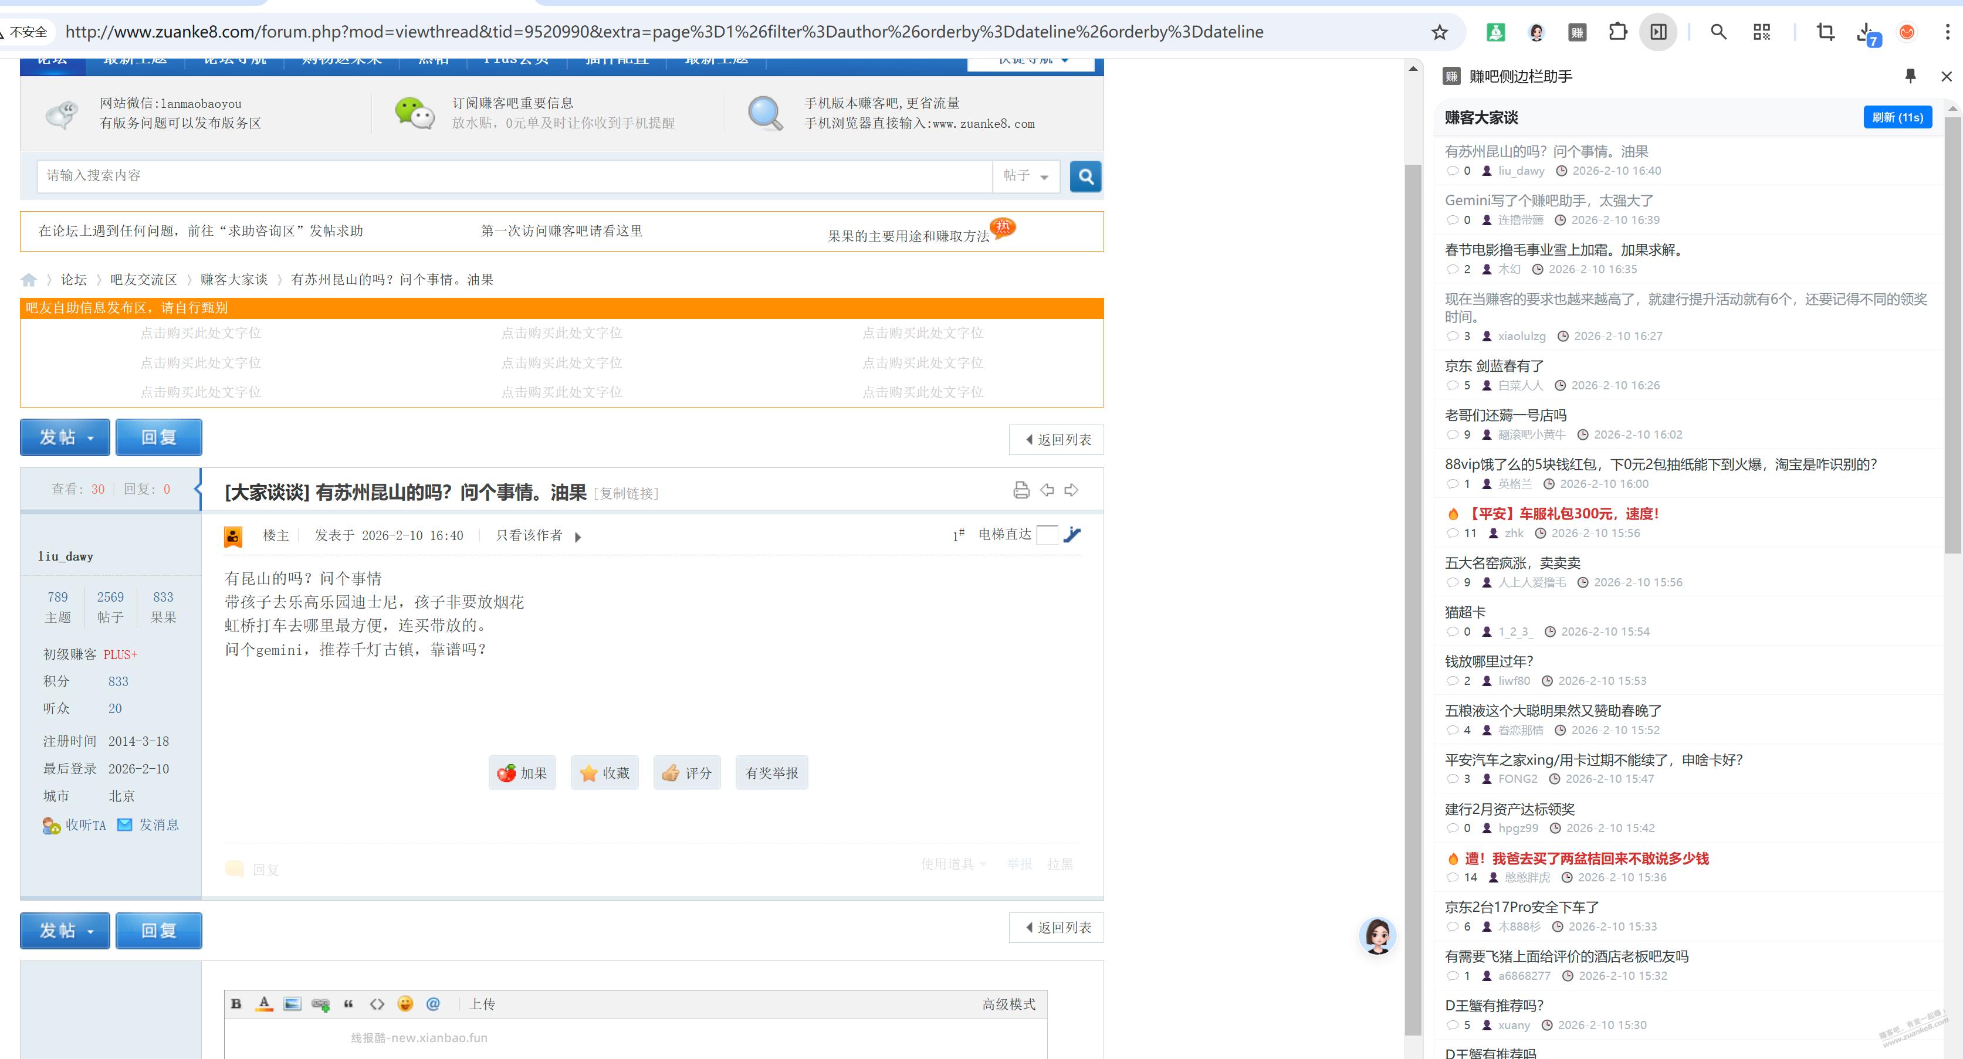
Task: Open the font color picker in the editor
Action: (265, 1004)
